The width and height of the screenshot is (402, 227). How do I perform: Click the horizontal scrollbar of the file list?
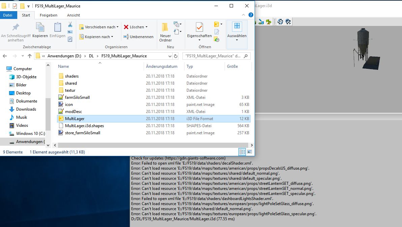tap(152, 145)
